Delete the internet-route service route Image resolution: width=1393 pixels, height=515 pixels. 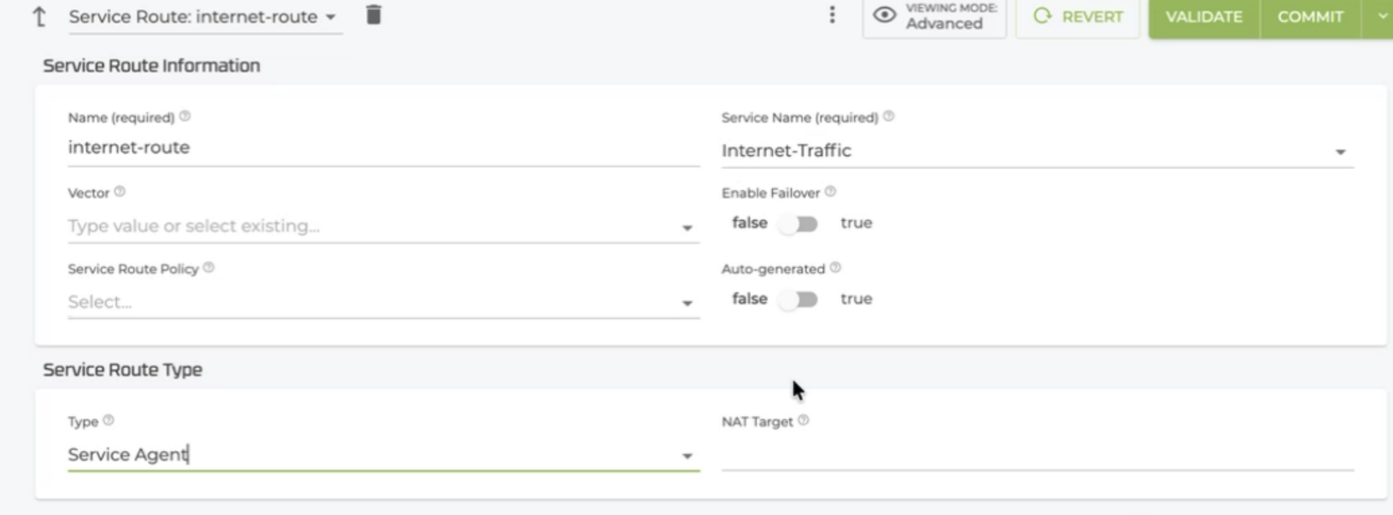373,15
